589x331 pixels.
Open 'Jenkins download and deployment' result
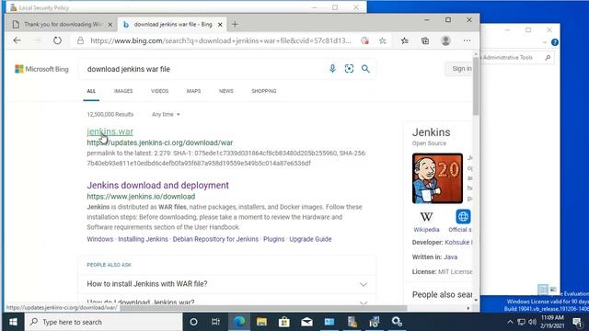click(x=157, y=186)
